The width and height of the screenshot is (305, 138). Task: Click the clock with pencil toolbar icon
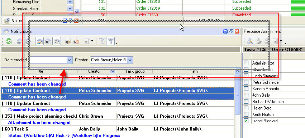[68, 41]
